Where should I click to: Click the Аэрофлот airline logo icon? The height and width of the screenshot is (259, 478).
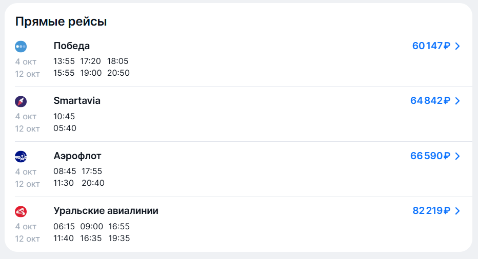point(21,156)
